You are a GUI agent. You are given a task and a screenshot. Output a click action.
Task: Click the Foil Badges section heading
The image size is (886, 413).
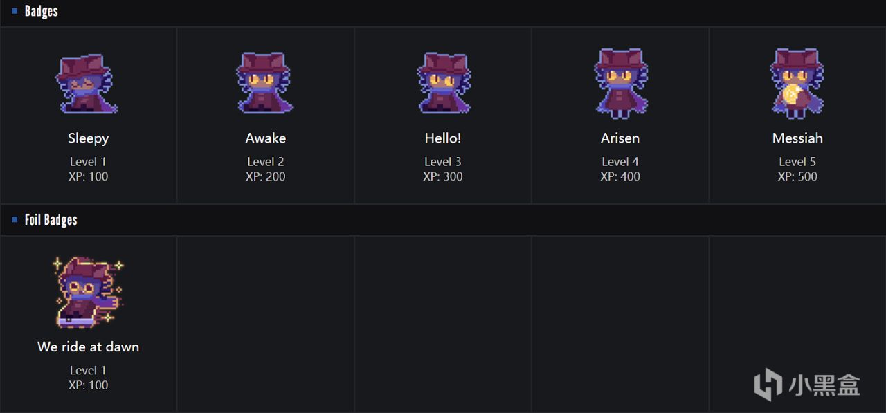coord(51,220)
